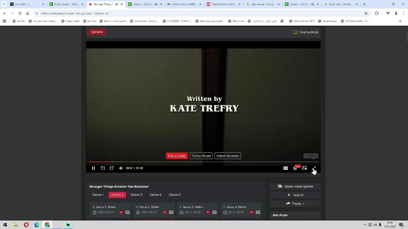
Task: Open the tab search dropdown arrow
Action: 4,4
